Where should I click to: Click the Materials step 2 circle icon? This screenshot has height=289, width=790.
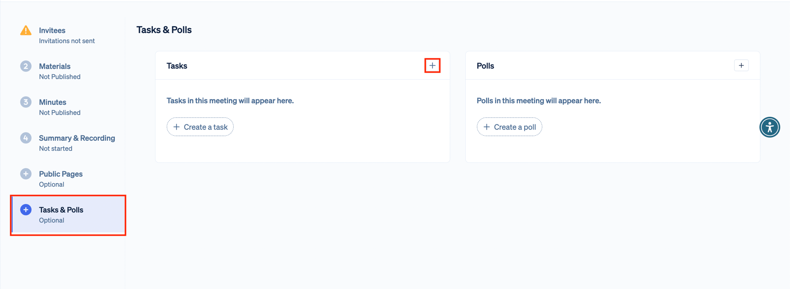click(x=26, y=66)
